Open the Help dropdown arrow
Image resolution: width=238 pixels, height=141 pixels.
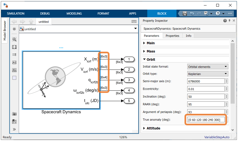[x=223, y=14]
